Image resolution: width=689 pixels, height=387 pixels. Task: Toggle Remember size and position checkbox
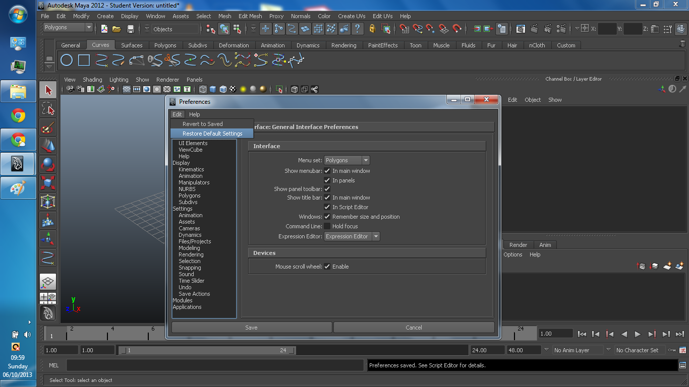(x=327, y=217)
